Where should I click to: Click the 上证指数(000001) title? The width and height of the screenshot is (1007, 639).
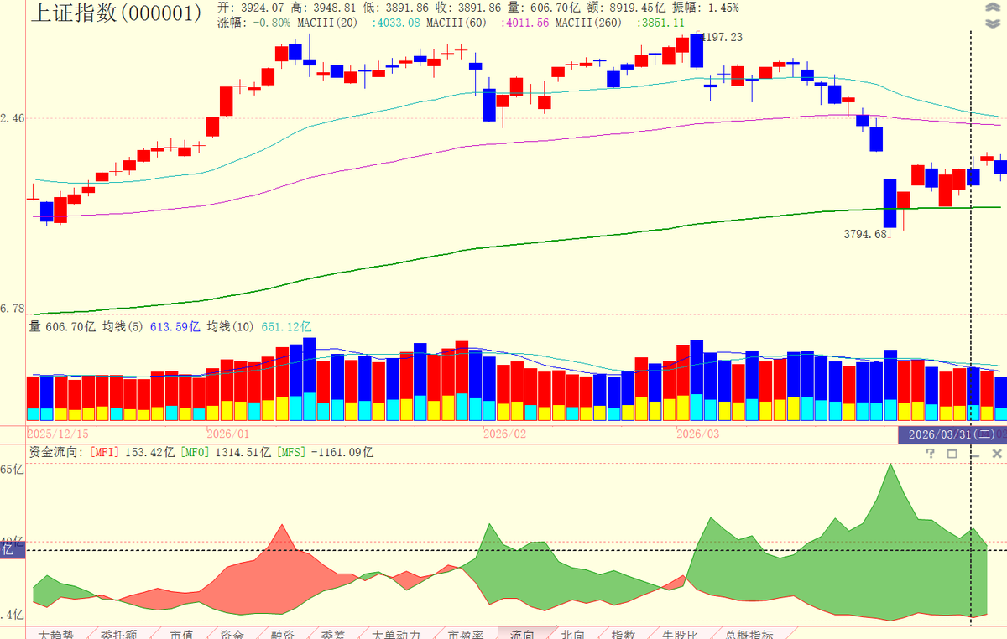116,13
